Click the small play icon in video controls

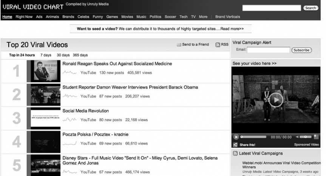(x=236, y=137)
